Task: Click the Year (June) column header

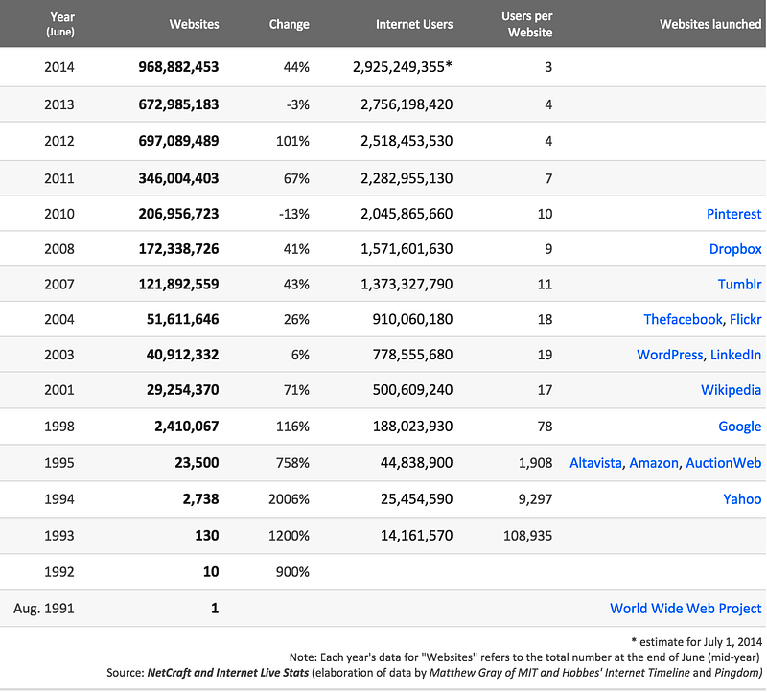Action: [60, 24]
